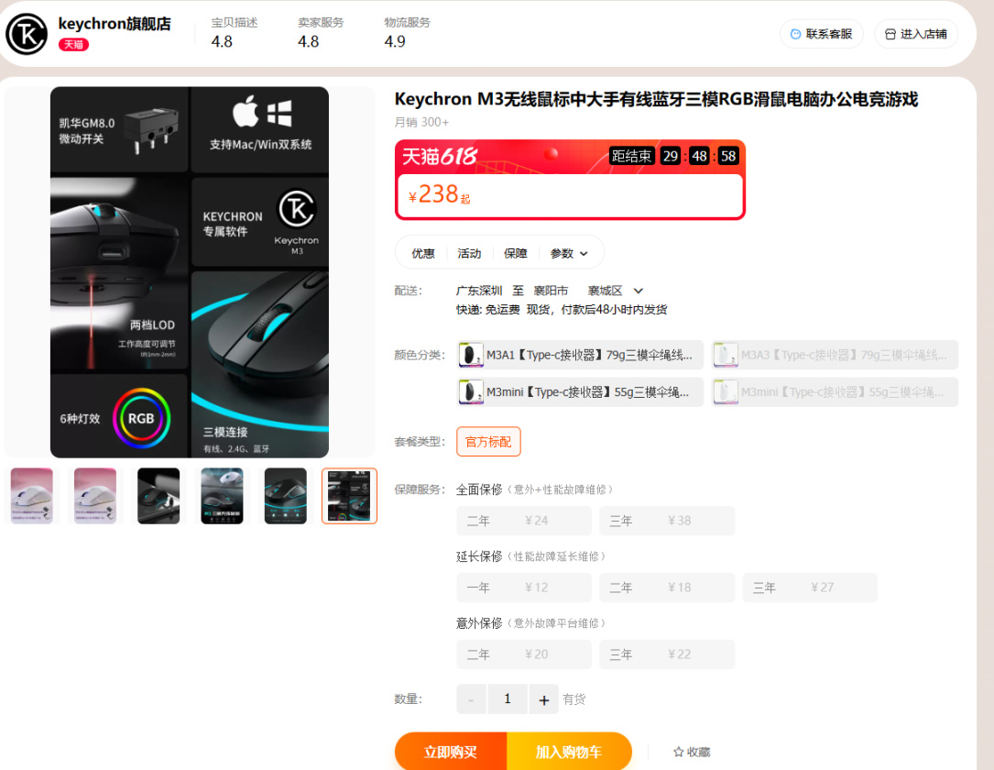
Task: Open the first pink white-mouse thumbnail
Action: pyautogui.click(x=32, y=496)
